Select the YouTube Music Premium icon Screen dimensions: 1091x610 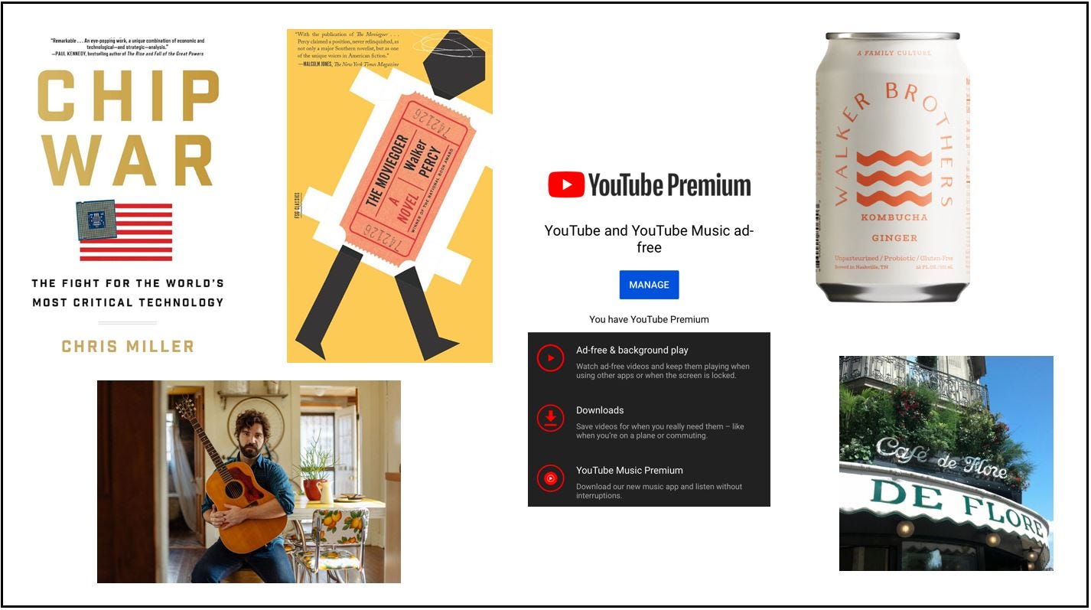[550, 478]
